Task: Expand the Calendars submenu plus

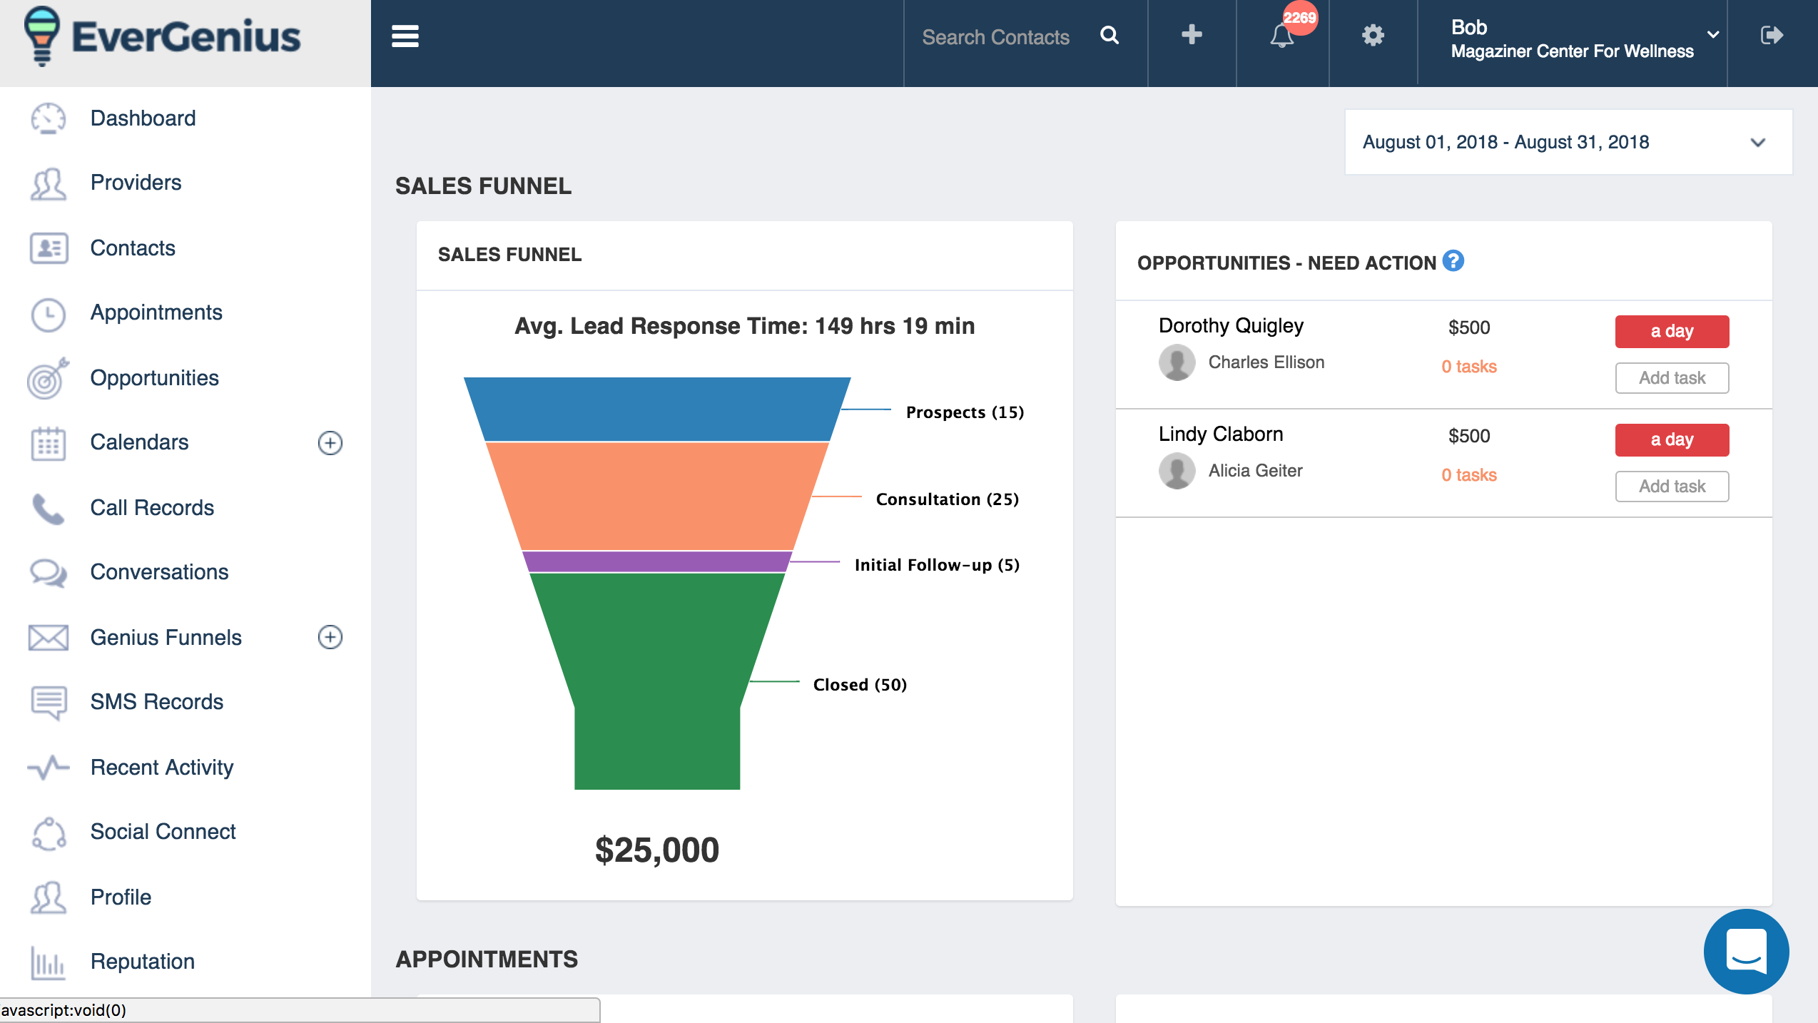Action: point(330,442)
